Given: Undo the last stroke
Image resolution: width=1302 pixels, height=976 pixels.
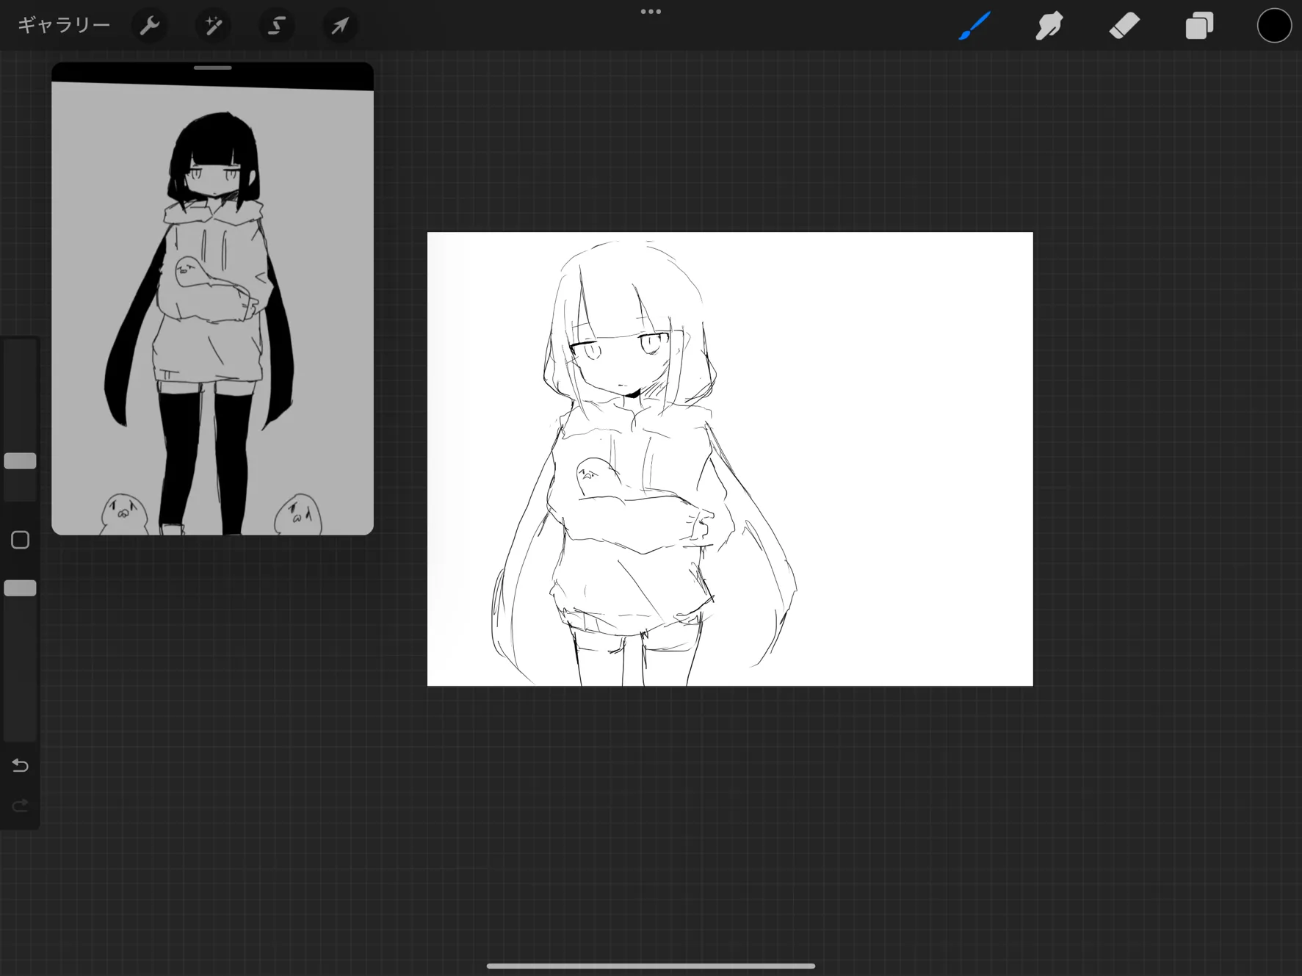Looking at the screenshot, I should point(20,765).
